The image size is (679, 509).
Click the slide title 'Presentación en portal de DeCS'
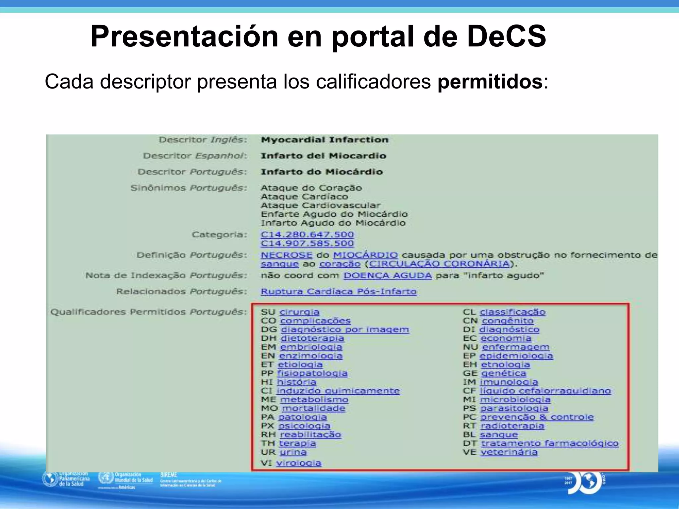pos(318,36)
